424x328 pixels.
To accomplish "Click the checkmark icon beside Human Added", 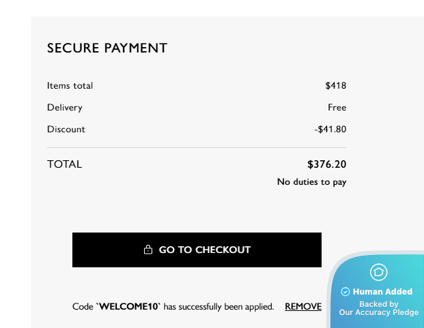I will point(345,292).
